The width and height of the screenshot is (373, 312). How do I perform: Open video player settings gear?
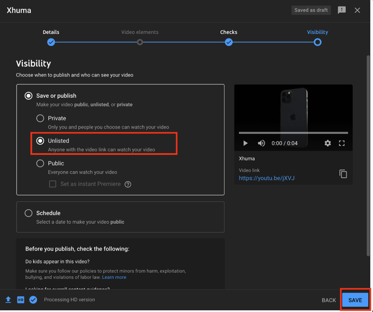pyautogui.click(x=327, y=143)
